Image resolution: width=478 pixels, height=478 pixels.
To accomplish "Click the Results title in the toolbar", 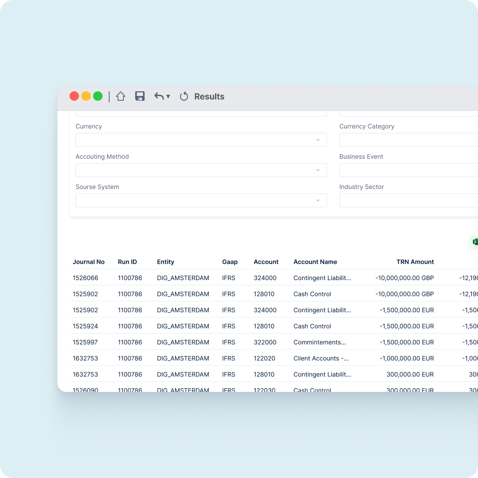I will (x=209, y=96).
